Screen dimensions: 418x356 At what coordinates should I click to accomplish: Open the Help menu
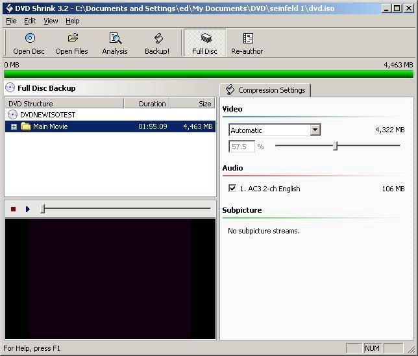pos(73,21)
